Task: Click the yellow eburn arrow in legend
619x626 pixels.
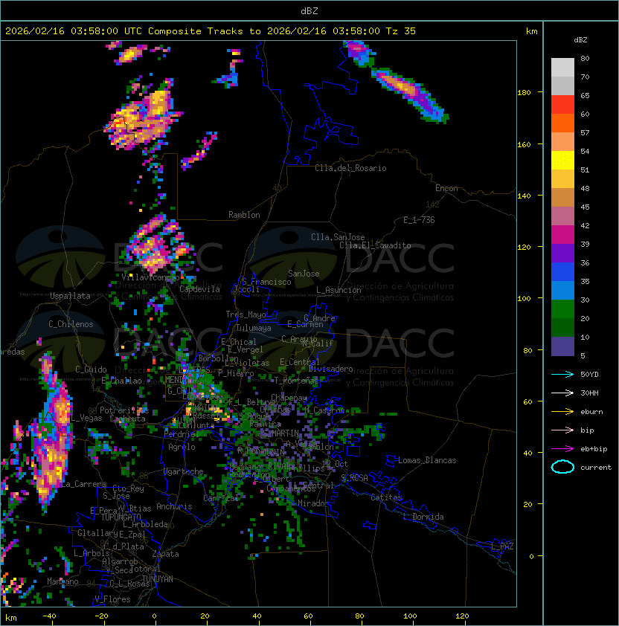Action: [x=562, y=412]
